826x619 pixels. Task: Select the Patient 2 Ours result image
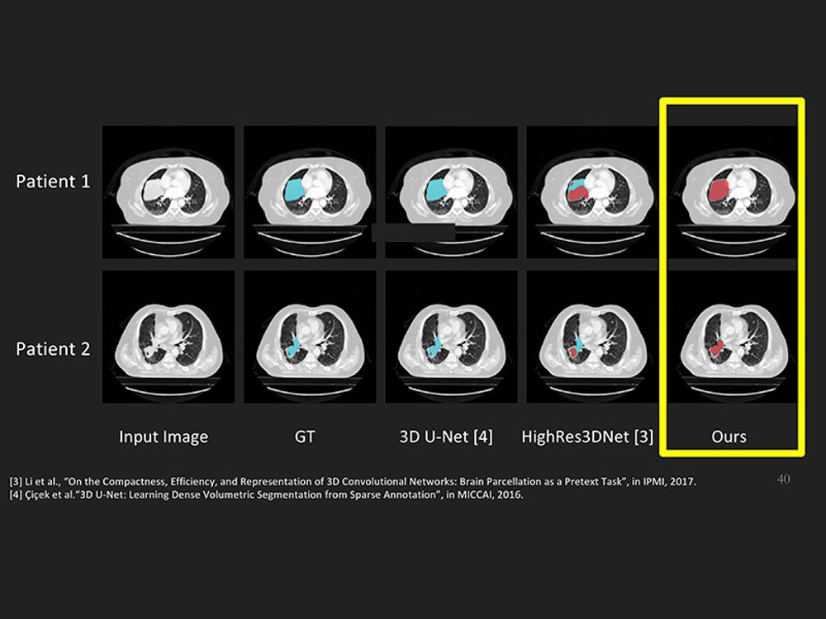tap(731, 338)
